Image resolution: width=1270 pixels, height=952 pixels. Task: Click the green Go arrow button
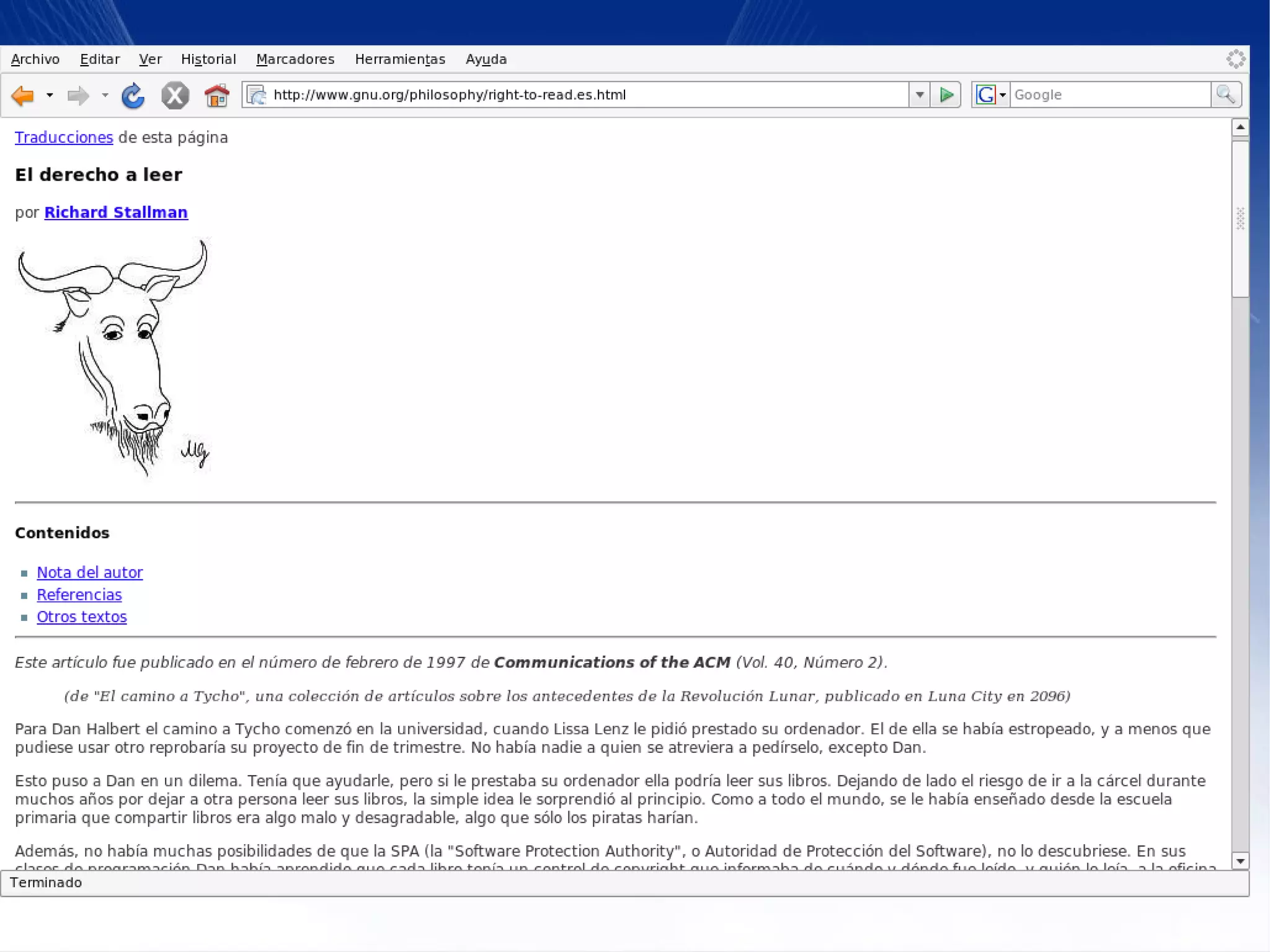[946, 95]
